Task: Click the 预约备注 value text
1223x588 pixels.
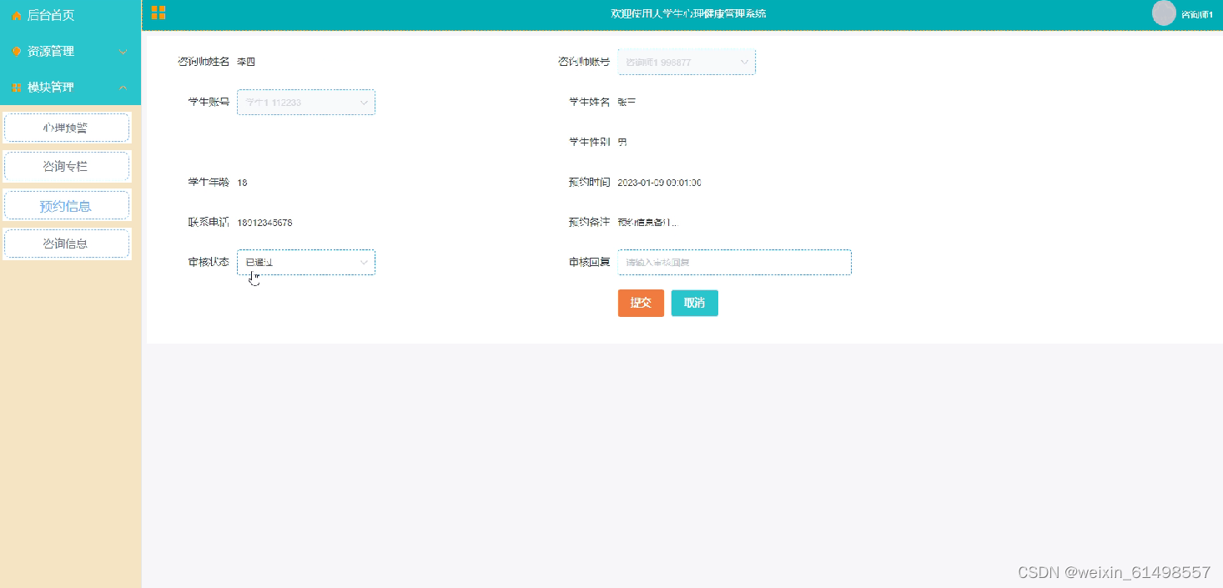Action: (x=647, y=223)
